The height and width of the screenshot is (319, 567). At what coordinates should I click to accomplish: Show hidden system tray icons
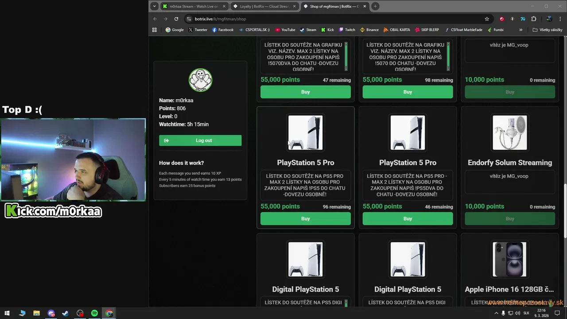(x=496, y=313)
